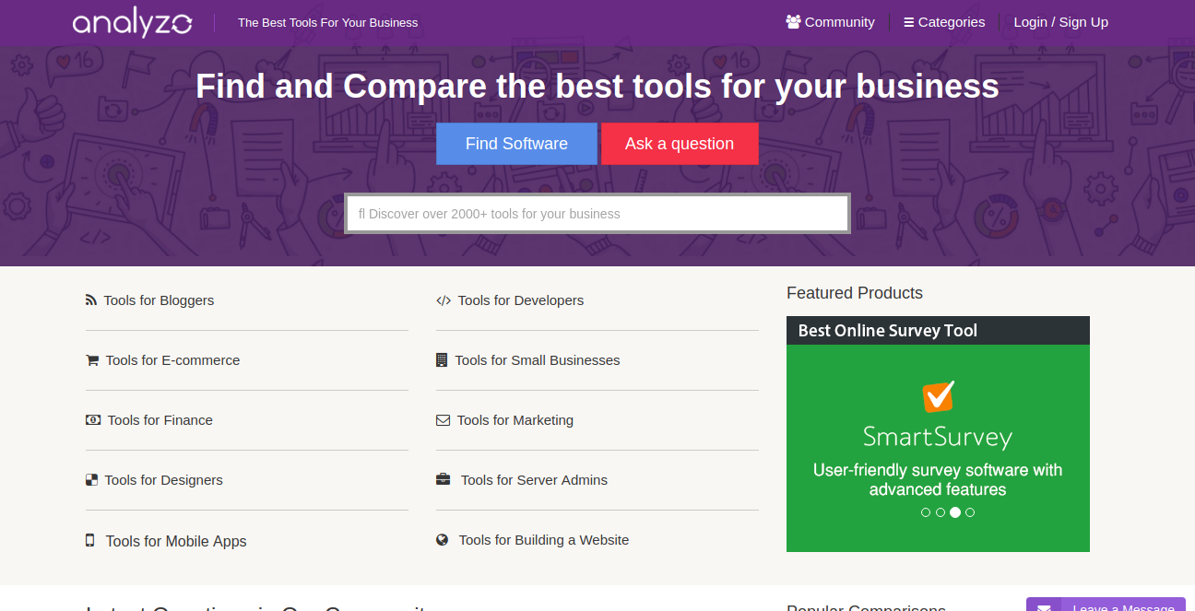
Task: Click the Discover tools search field
Action: pos(597,213)
